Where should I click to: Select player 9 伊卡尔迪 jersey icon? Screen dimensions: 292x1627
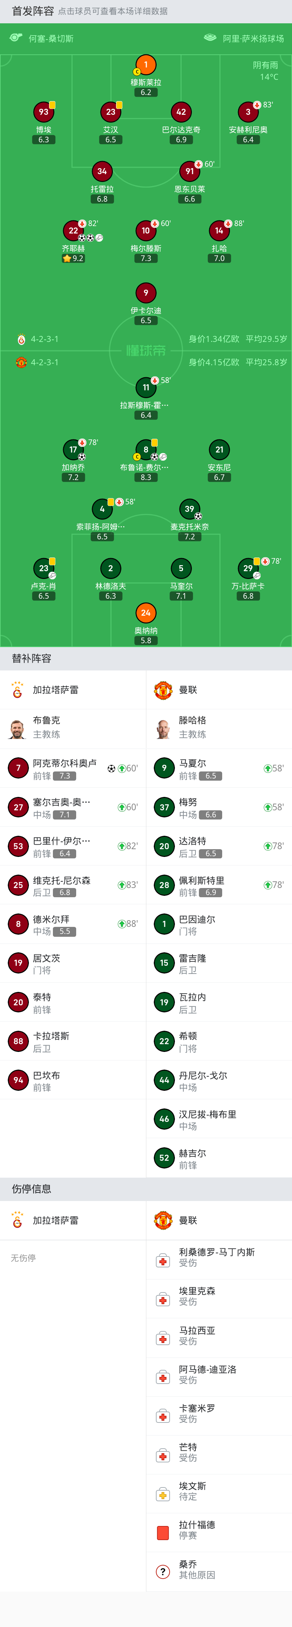tap(146, 292)
